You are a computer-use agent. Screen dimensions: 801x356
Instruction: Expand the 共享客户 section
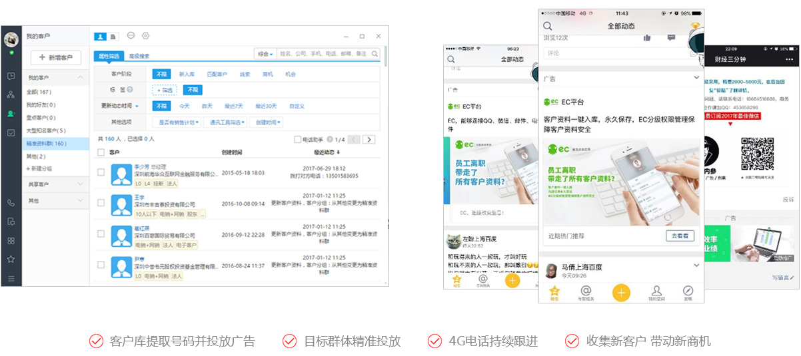point(80,184)
